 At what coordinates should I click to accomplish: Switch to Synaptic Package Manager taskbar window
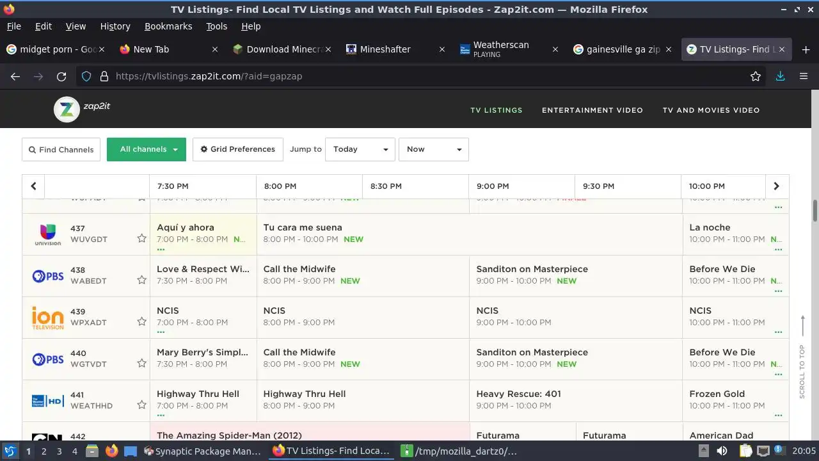tap(203, 451)
